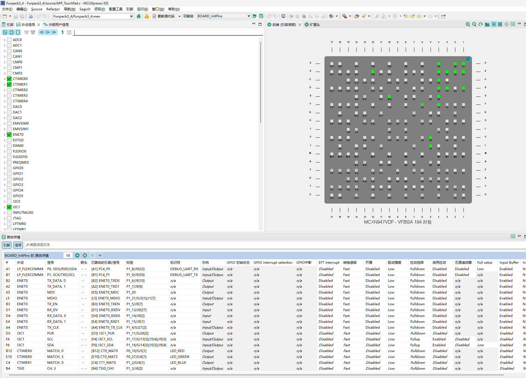Click the 信号 button in routing details

[x=18, y=245]
